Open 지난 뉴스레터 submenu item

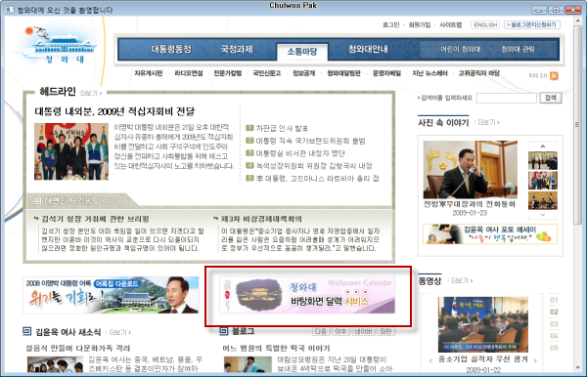(429, 73)
